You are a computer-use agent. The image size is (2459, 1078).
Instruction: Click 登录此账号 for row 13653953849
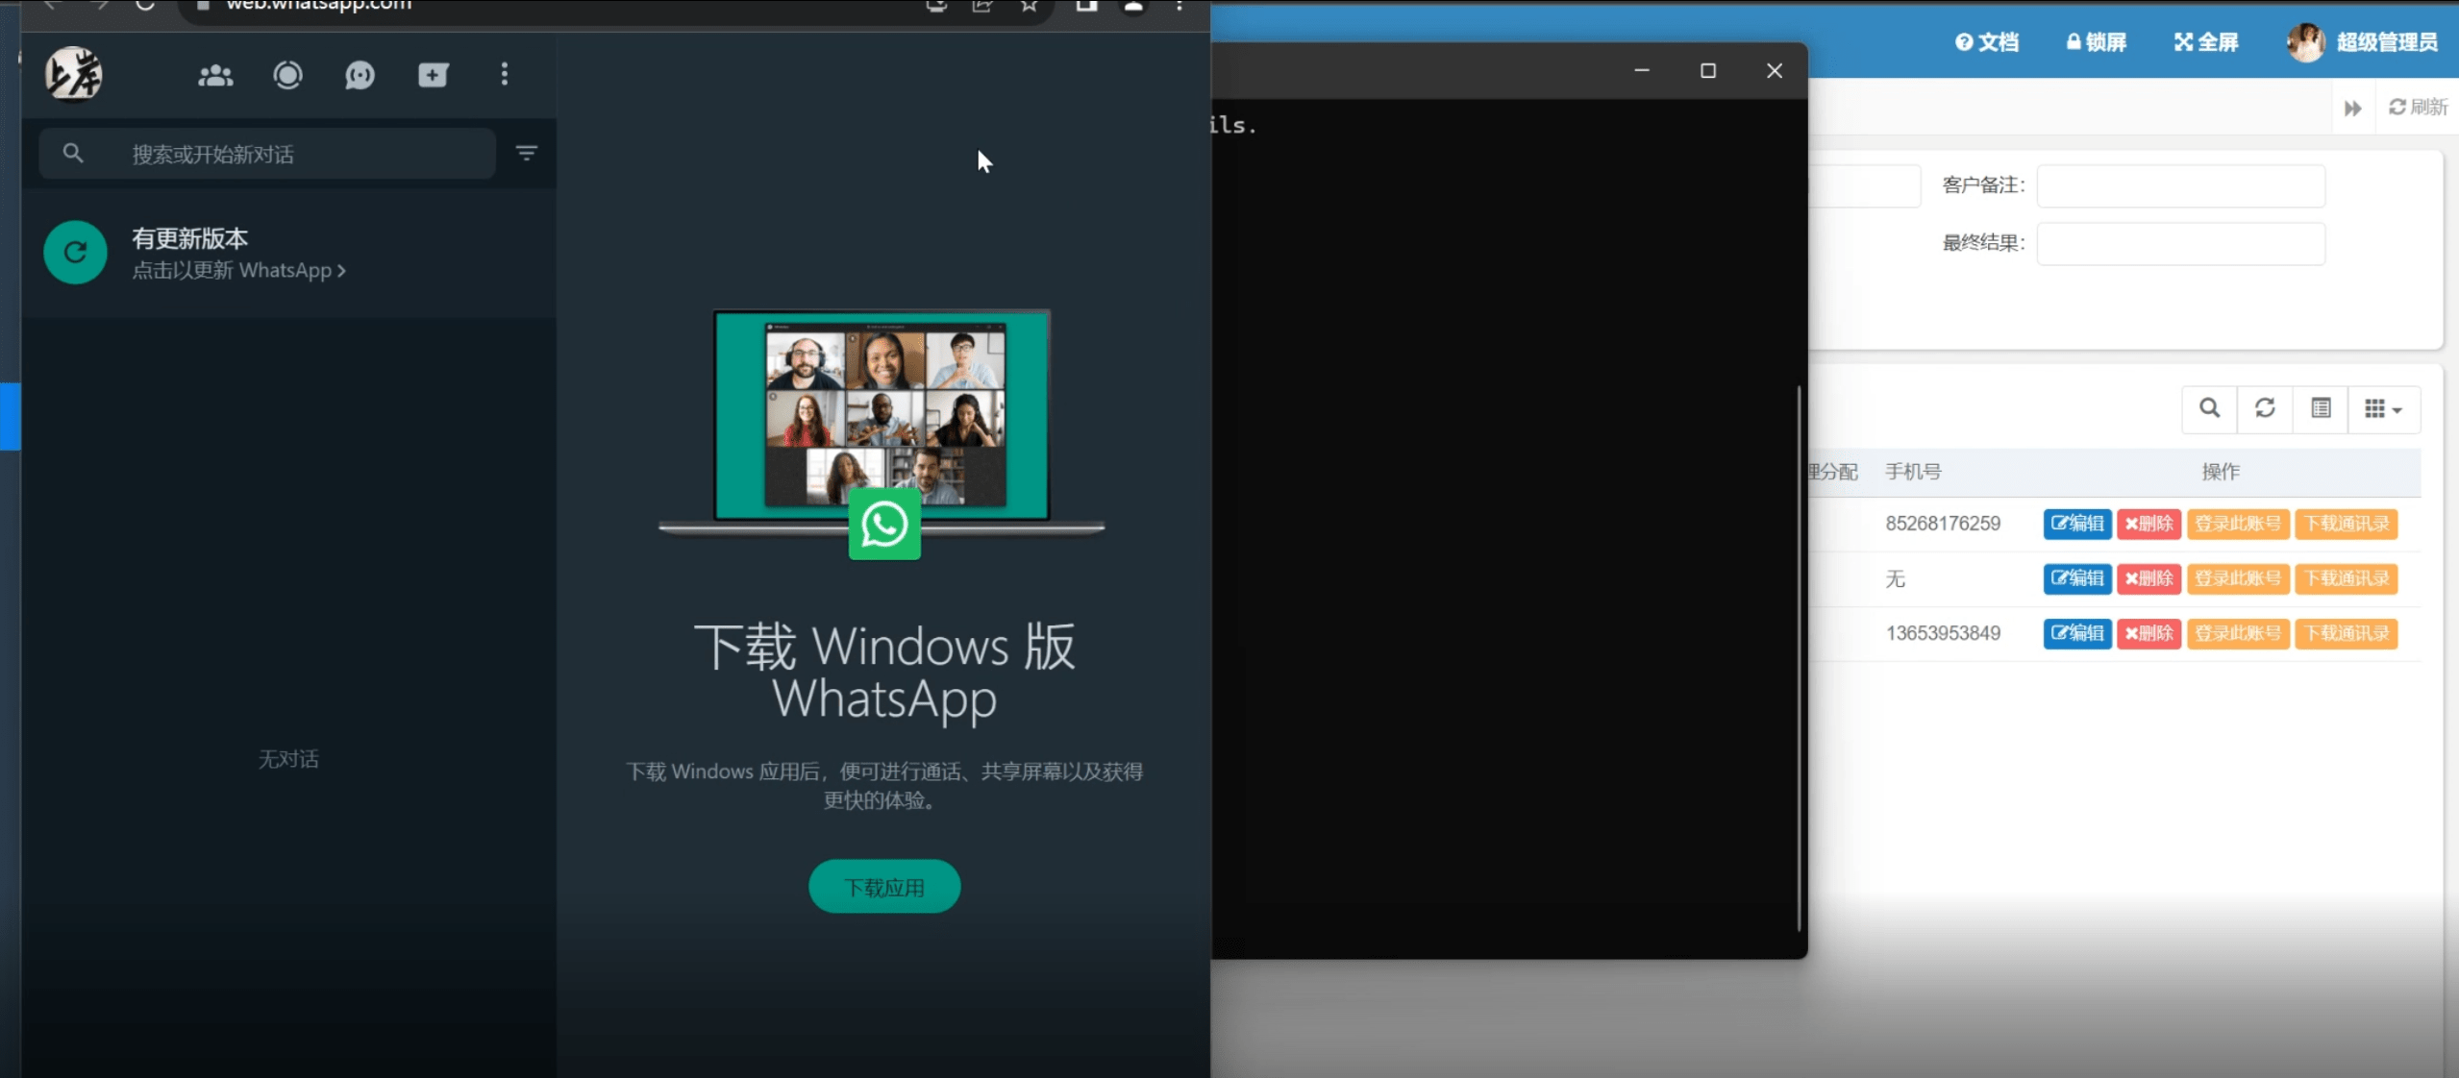point(2238,633)
